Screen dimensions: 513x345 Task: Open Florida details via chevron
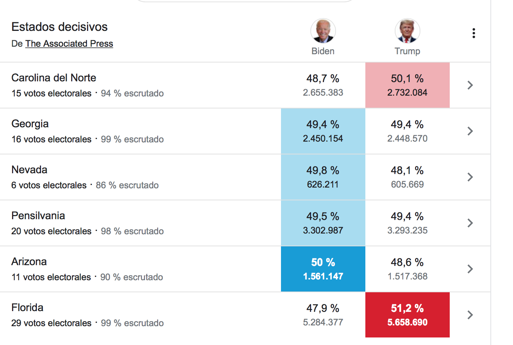tap(470, 315)
